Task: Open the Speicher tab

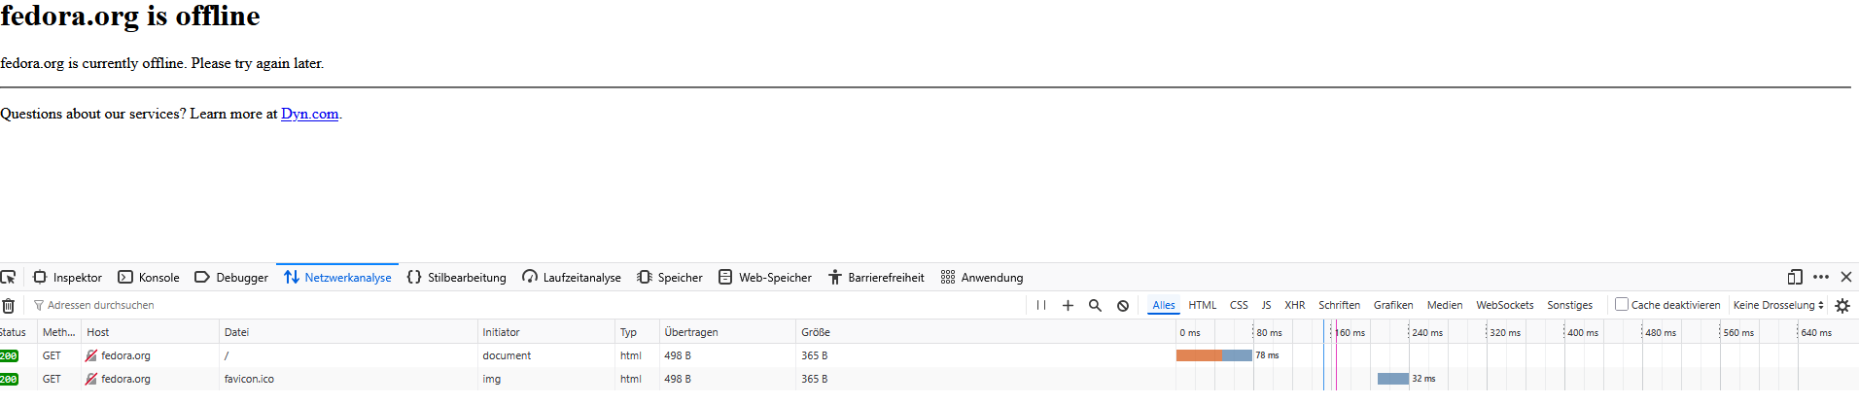Action: pos(670,277)
